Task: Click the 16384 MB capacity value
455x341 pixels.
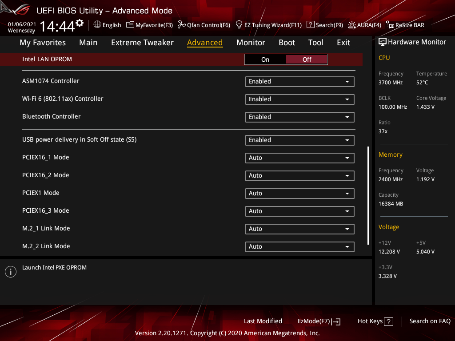Action: click(391, 203)
